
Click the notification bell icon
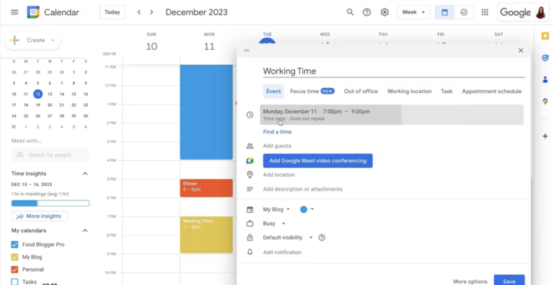250,252
